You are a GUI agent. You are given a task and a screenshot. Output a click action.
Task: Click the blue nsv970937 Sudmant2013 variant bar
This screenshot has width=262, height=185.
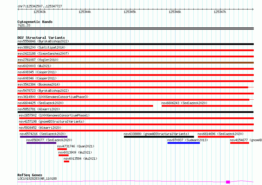coord(184,143)
